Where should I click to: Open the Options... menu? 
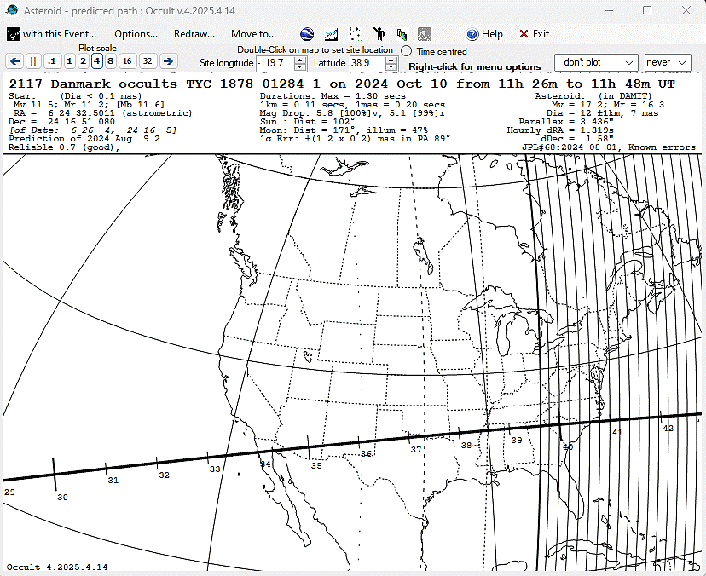tap(136, 34)
